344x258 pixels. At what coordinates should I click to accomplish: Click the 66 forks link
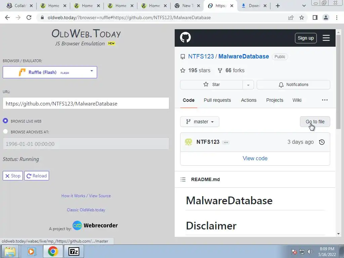coord(231,71)
